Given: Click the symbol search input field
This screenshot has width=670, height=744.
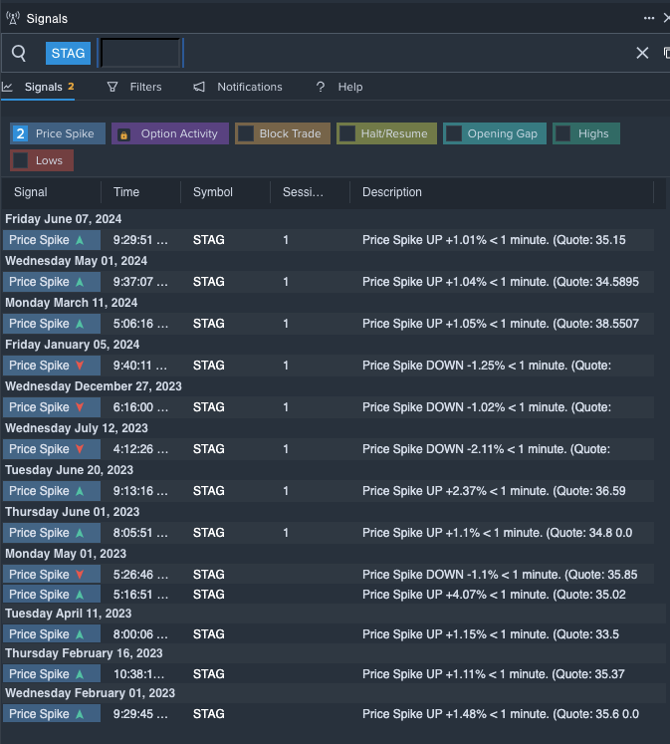Looking at the screenshot, I should (140, 53).
